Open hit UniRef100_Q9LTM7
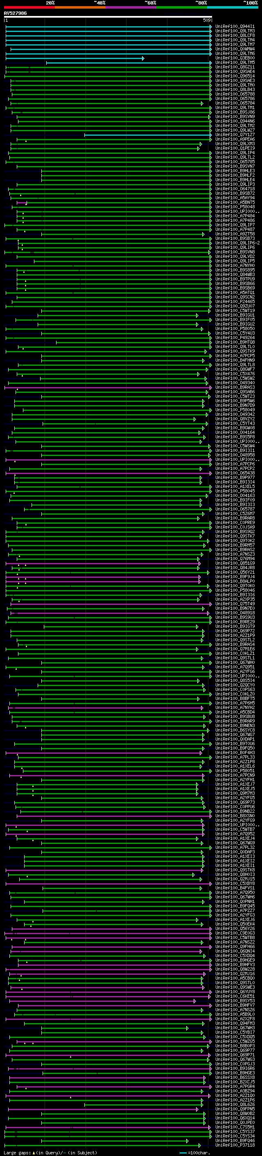Viewport: 262px width, 1156px height. coord(235,44)
